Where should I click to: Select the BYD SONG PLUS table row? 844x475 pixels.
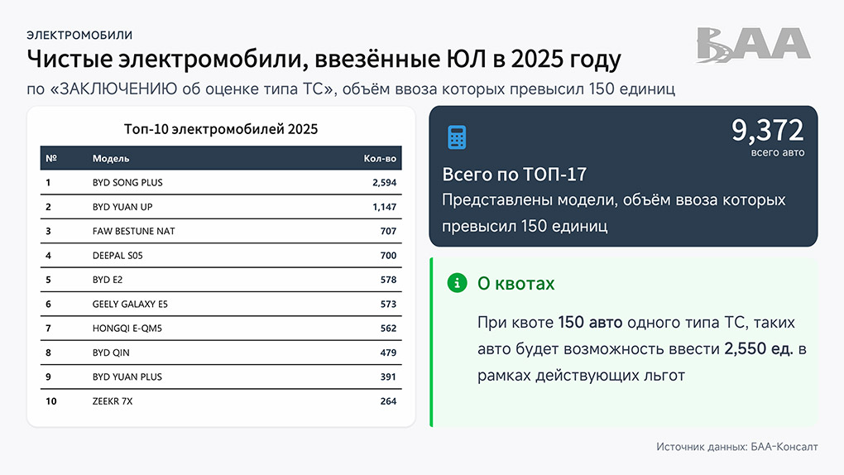[x=220, y=182]
